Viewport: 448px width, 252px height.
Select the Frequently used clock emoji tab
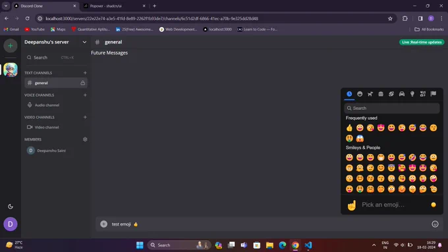click(349, 94)
